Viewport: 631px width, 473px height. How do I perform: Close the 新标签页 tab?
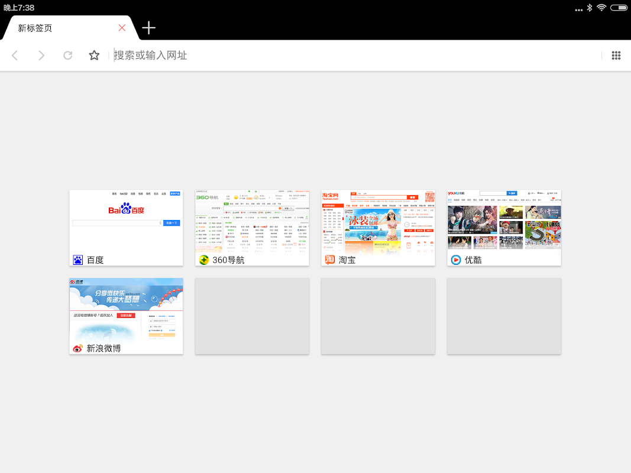coord(122,28)
